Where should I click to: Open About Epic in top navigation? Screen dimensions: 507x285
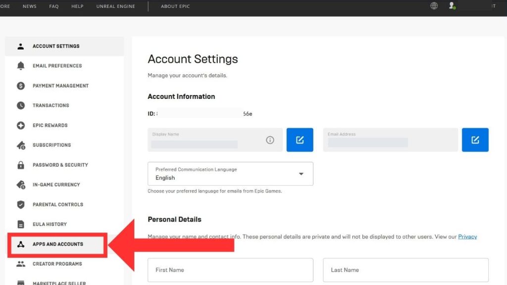pos(175,6)
